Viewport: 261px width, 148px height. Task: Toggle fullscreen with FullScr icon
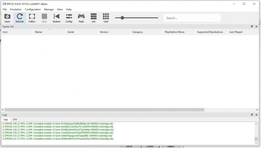pos(32,18)
